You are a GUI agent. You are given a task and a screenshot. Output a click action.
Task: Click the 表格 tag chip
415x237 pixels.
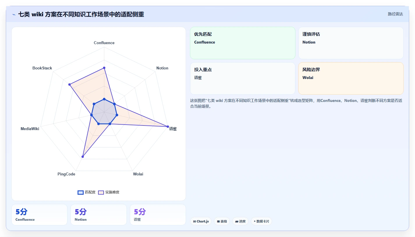click(222, 221)
